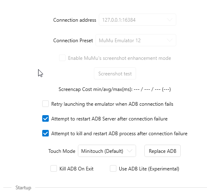The height and width of the screenshot is (193, 207).
Task: Enable Use ADB Lite (Experimental) checkbox
Action: click(x=113, y=168)
